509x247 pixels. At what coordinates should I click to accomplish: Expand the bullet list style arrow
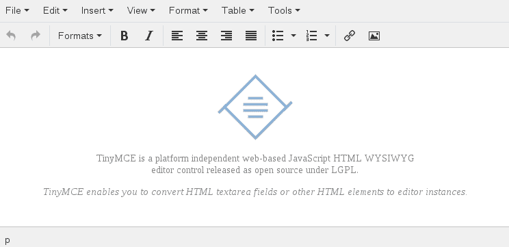(293, 36)
